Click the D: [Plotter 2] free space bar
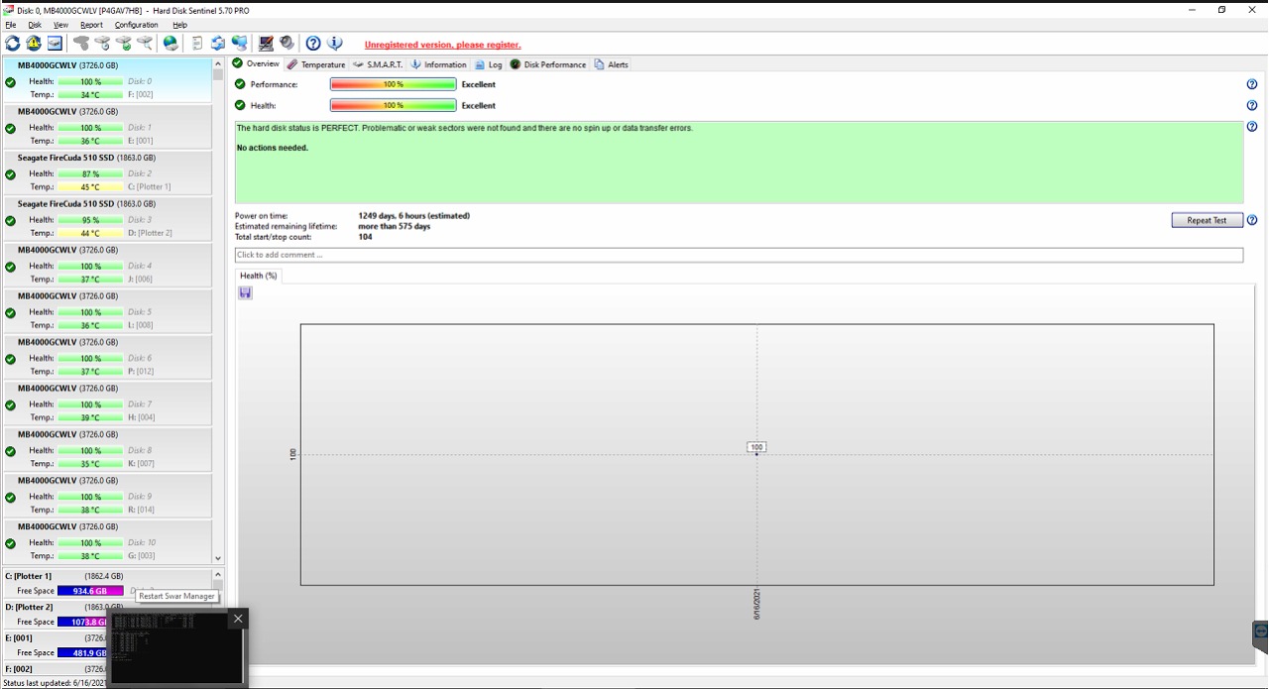 tap(84, 622)
